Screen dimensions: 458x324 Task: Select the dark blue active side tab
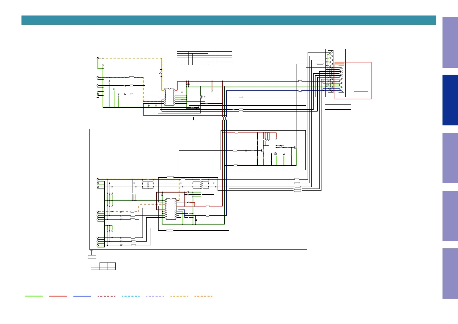tap(450, 100)
